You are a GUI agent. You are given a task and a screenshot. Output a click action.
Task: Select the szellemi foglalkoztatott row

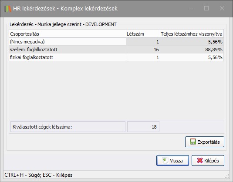116,50
